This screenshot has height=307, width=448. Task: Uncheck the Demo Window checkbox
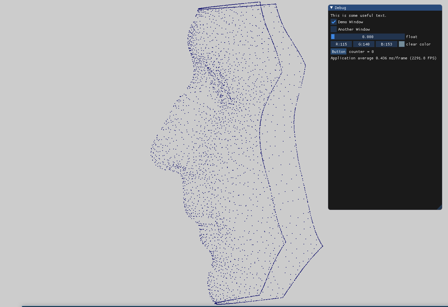(334, 22)
